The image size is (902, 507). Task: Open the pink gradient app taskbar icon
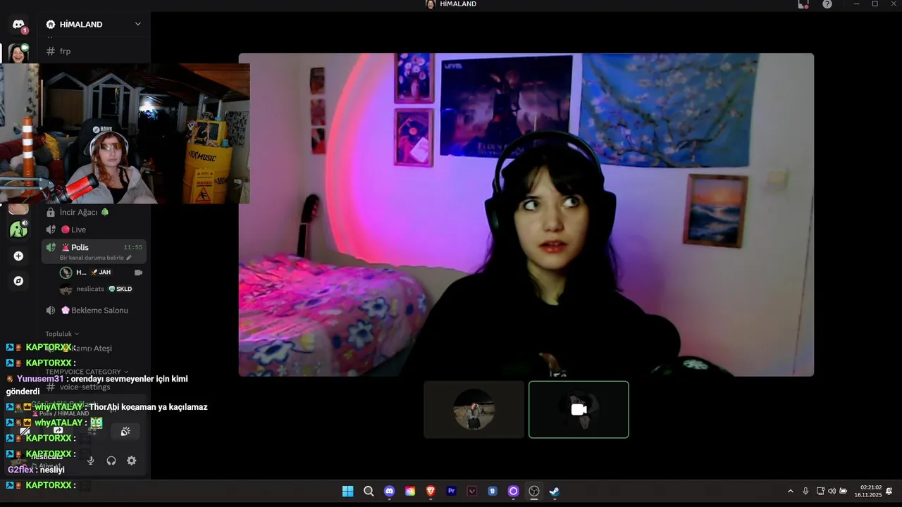[x=410, y=492]
